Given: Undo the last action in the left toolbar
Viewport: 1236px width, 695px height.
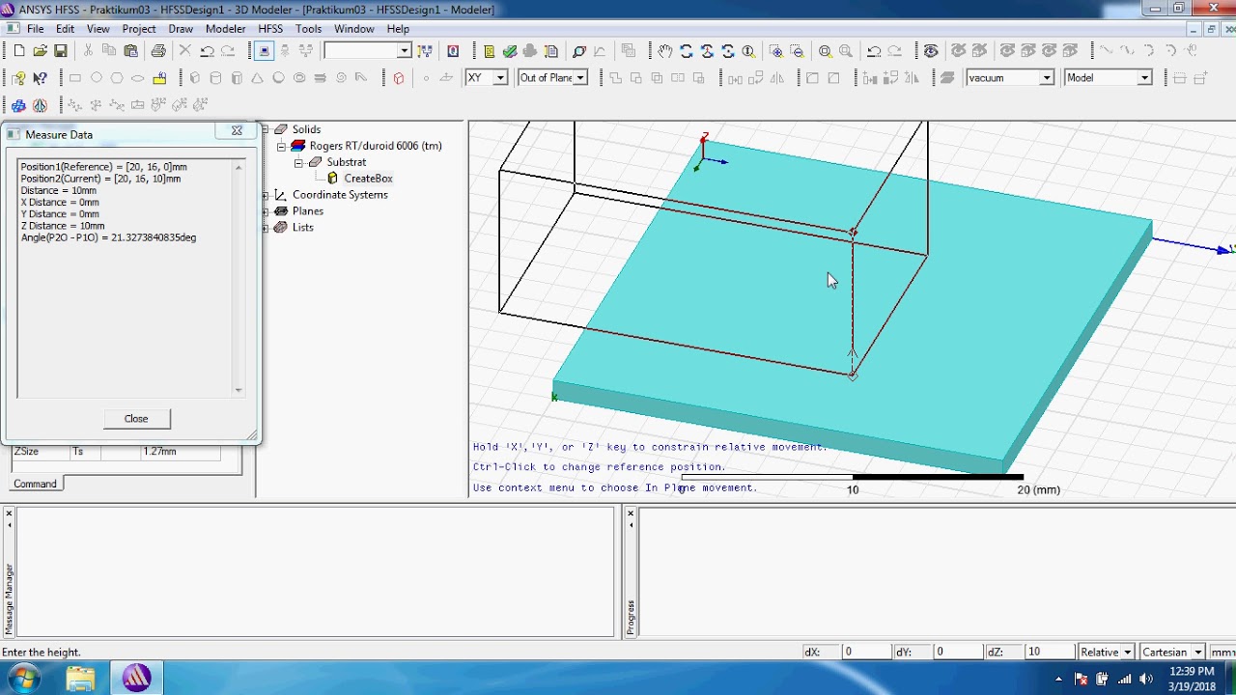Looking at the screenshot, I should 207,51.
